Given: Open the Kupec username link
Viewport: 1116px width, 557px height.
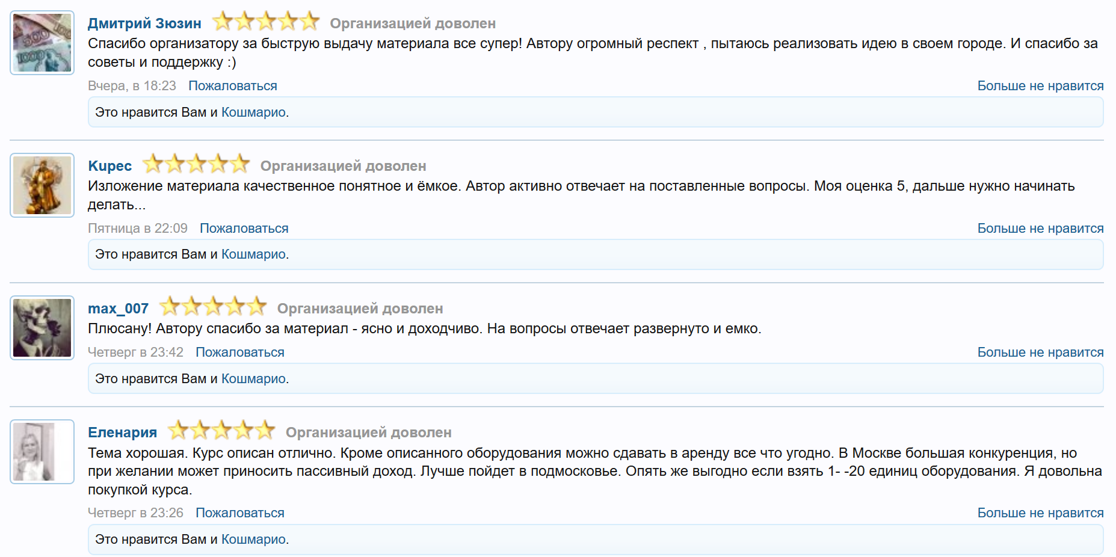Looking at the screenshot, I should click(109, 166).
